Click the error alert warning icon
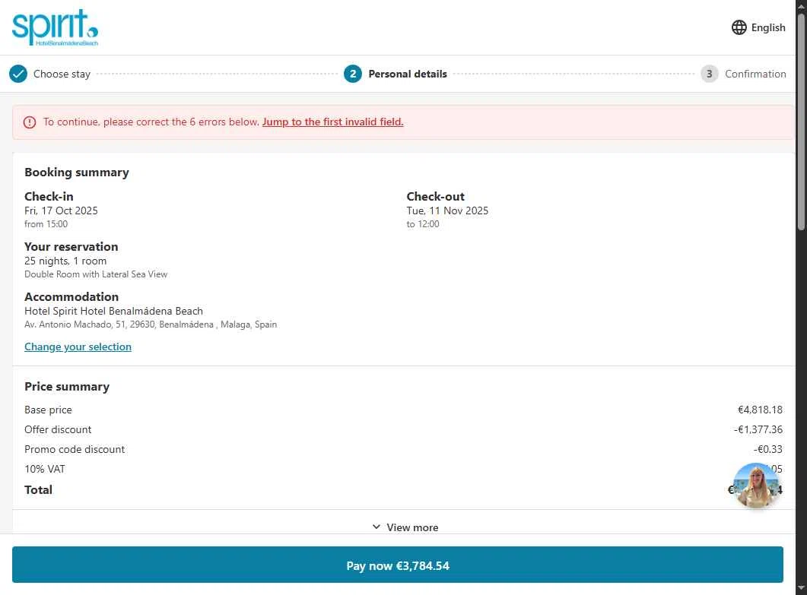The height and width of the screenshot is (595, 807). click(30, 122)
